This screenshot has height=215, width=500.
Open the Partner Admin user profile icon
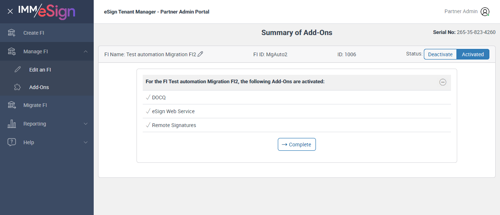485,12
